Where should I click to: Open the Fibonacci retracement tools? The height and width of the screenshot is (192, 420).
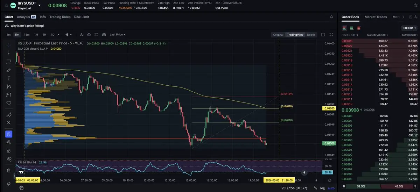tap(9, 62)
